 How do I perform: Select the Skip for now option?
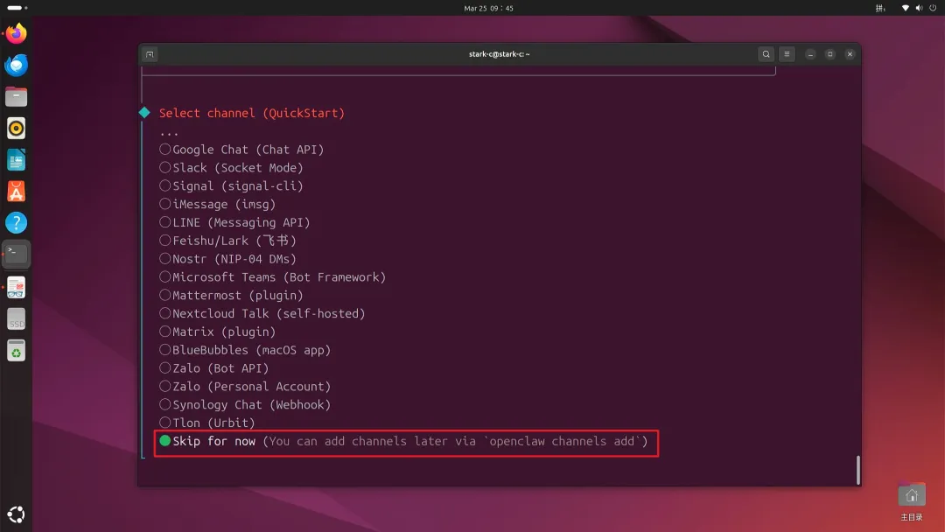403,441
